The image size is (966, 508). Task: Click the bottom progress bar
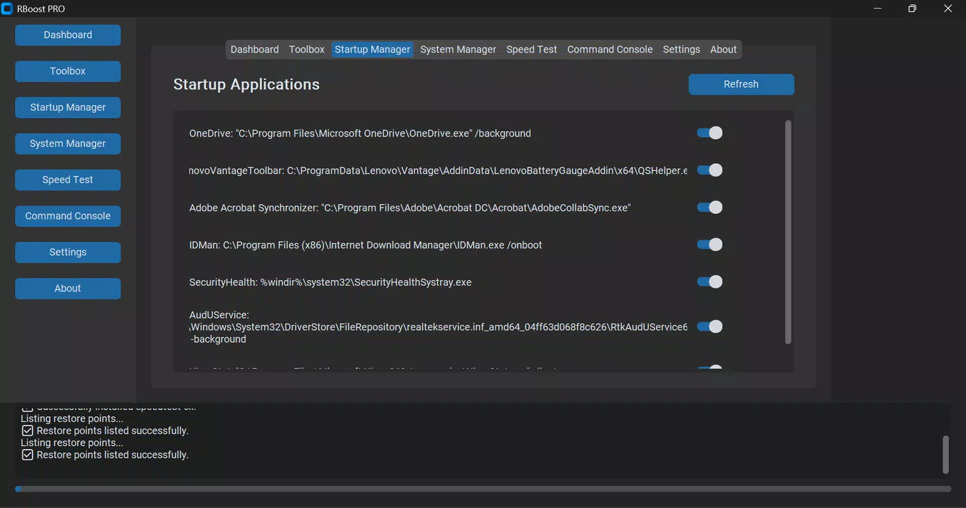click(483, 489)
